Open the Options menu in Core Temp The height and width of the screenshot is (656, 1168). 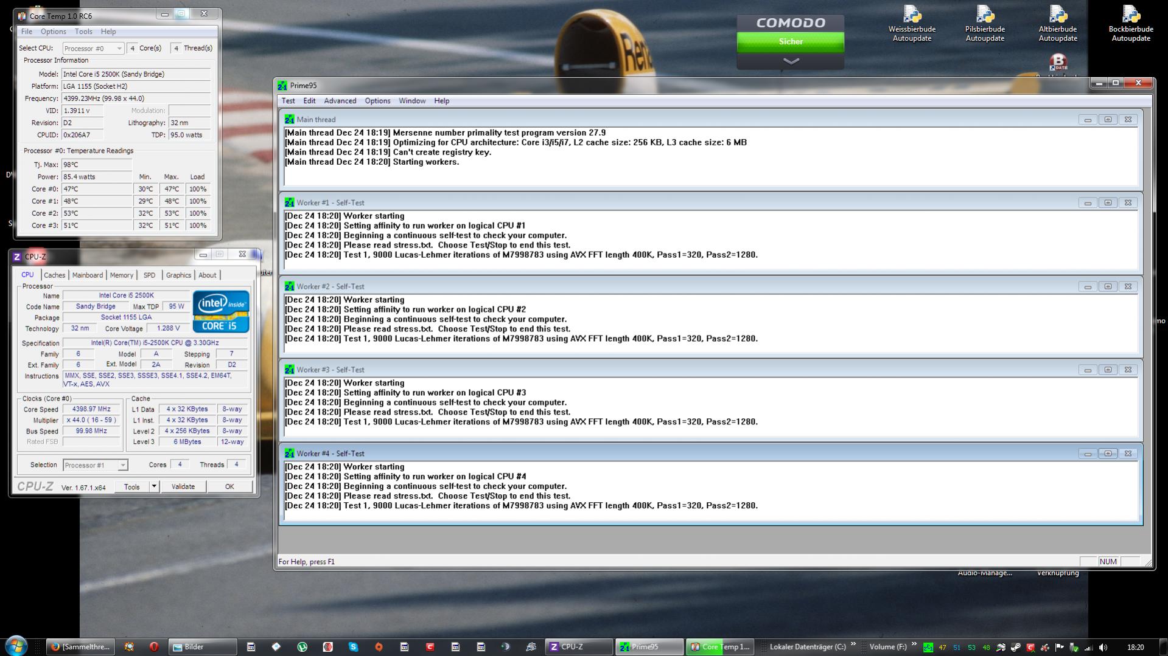[x=54, y=32]
